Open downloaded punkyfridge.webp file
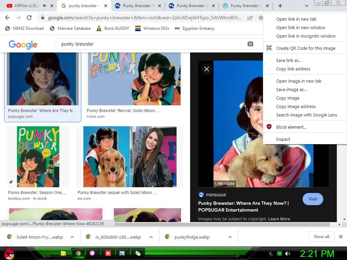Viewport: 347px width, 260px height. point(192,237)
